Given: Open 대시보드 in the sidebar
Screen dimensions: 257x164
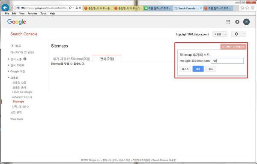Looking at the screenshot, I should pyautogui.click(x=15, y=45).
